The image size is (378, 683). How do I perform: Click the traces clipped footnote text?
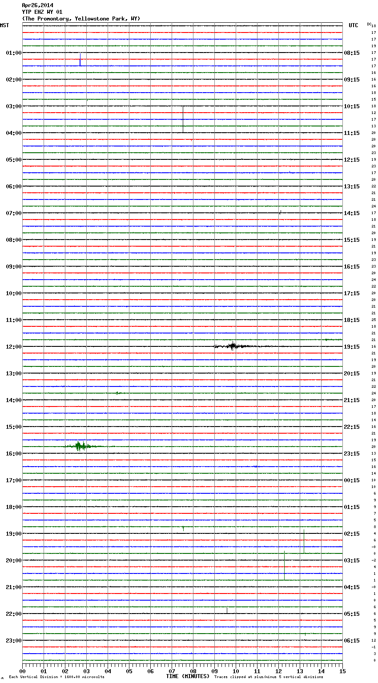[269, 677]
